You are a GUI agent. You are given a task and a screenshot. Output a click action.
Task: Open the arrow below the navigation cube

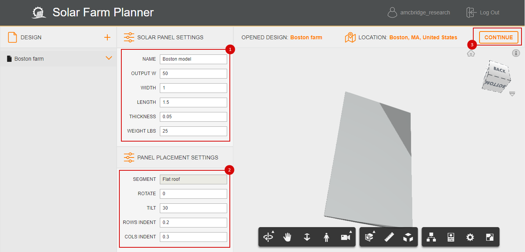tap(512, 93)
